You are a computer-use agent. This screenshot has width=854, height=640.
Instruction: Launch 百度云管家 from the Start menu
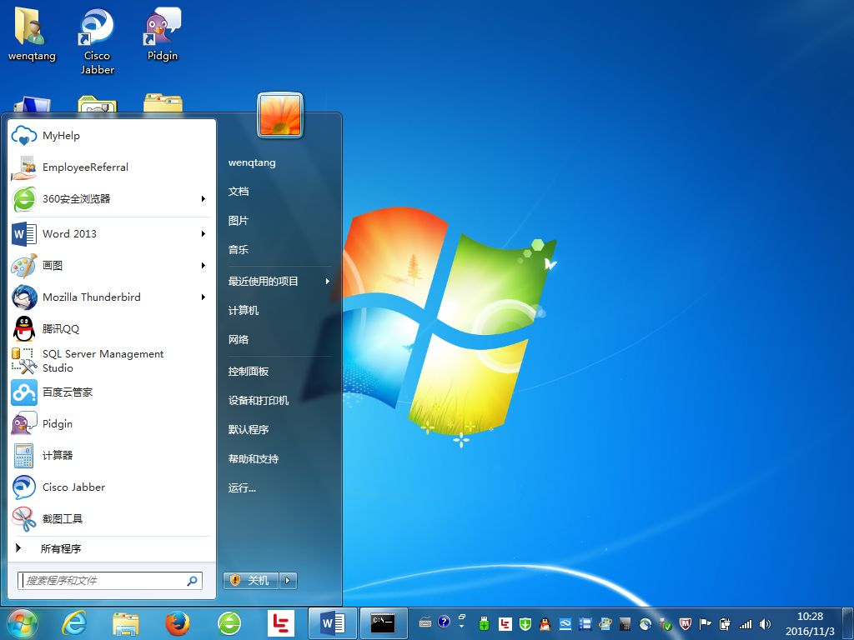point(111,392)
